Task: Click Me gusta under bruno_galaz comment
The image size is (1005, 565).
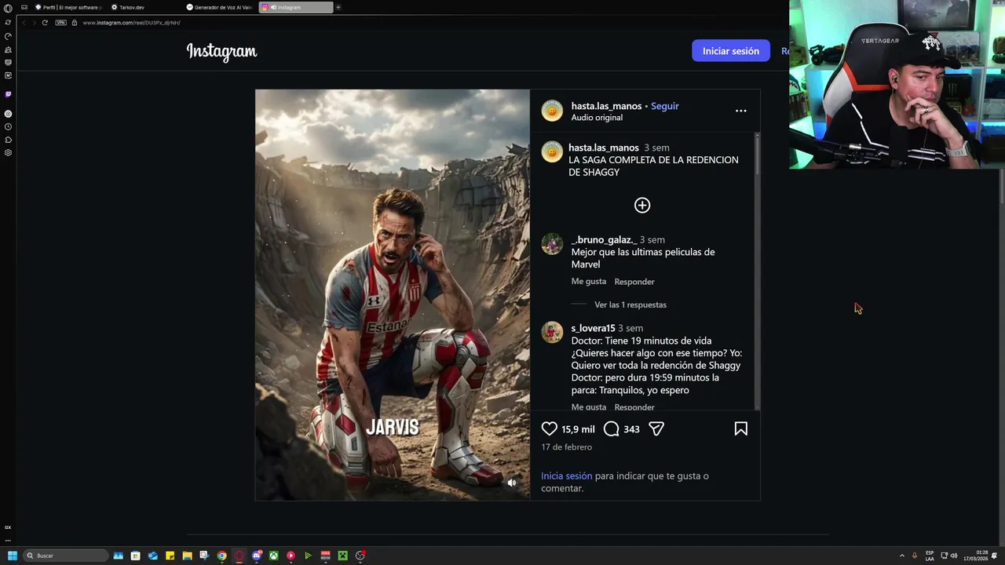Action: (588, 281)
